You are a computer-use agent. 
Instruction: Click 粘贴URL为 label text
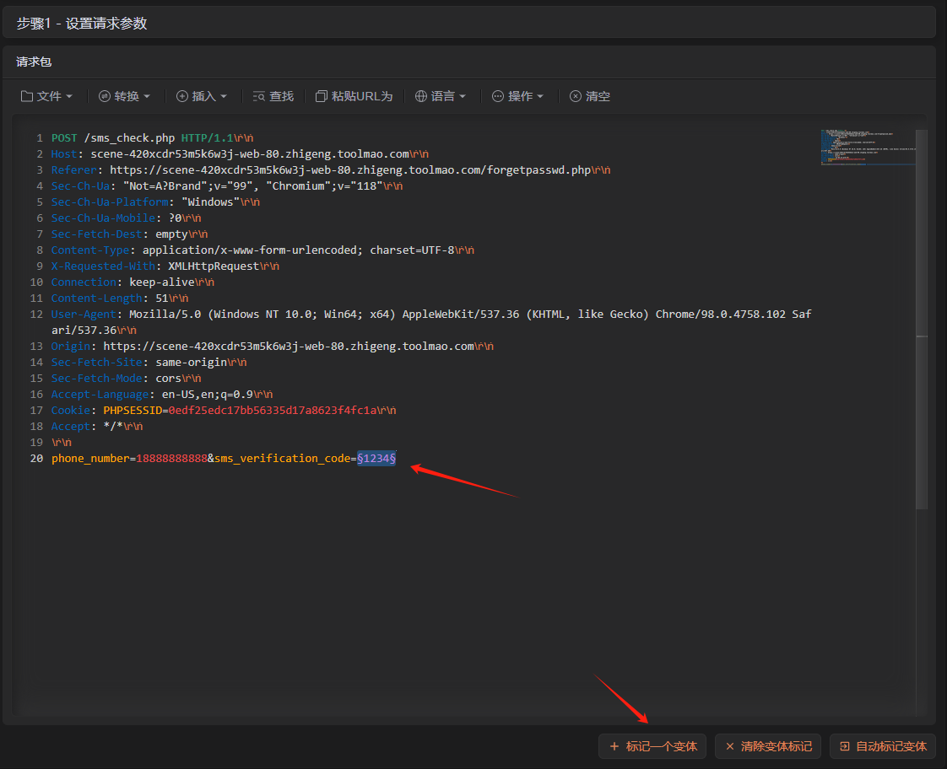click(362, 96)
